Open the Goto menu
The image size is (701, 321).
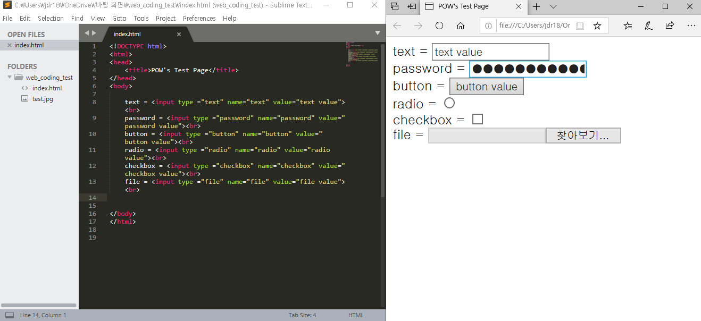(x=119, y=18)
